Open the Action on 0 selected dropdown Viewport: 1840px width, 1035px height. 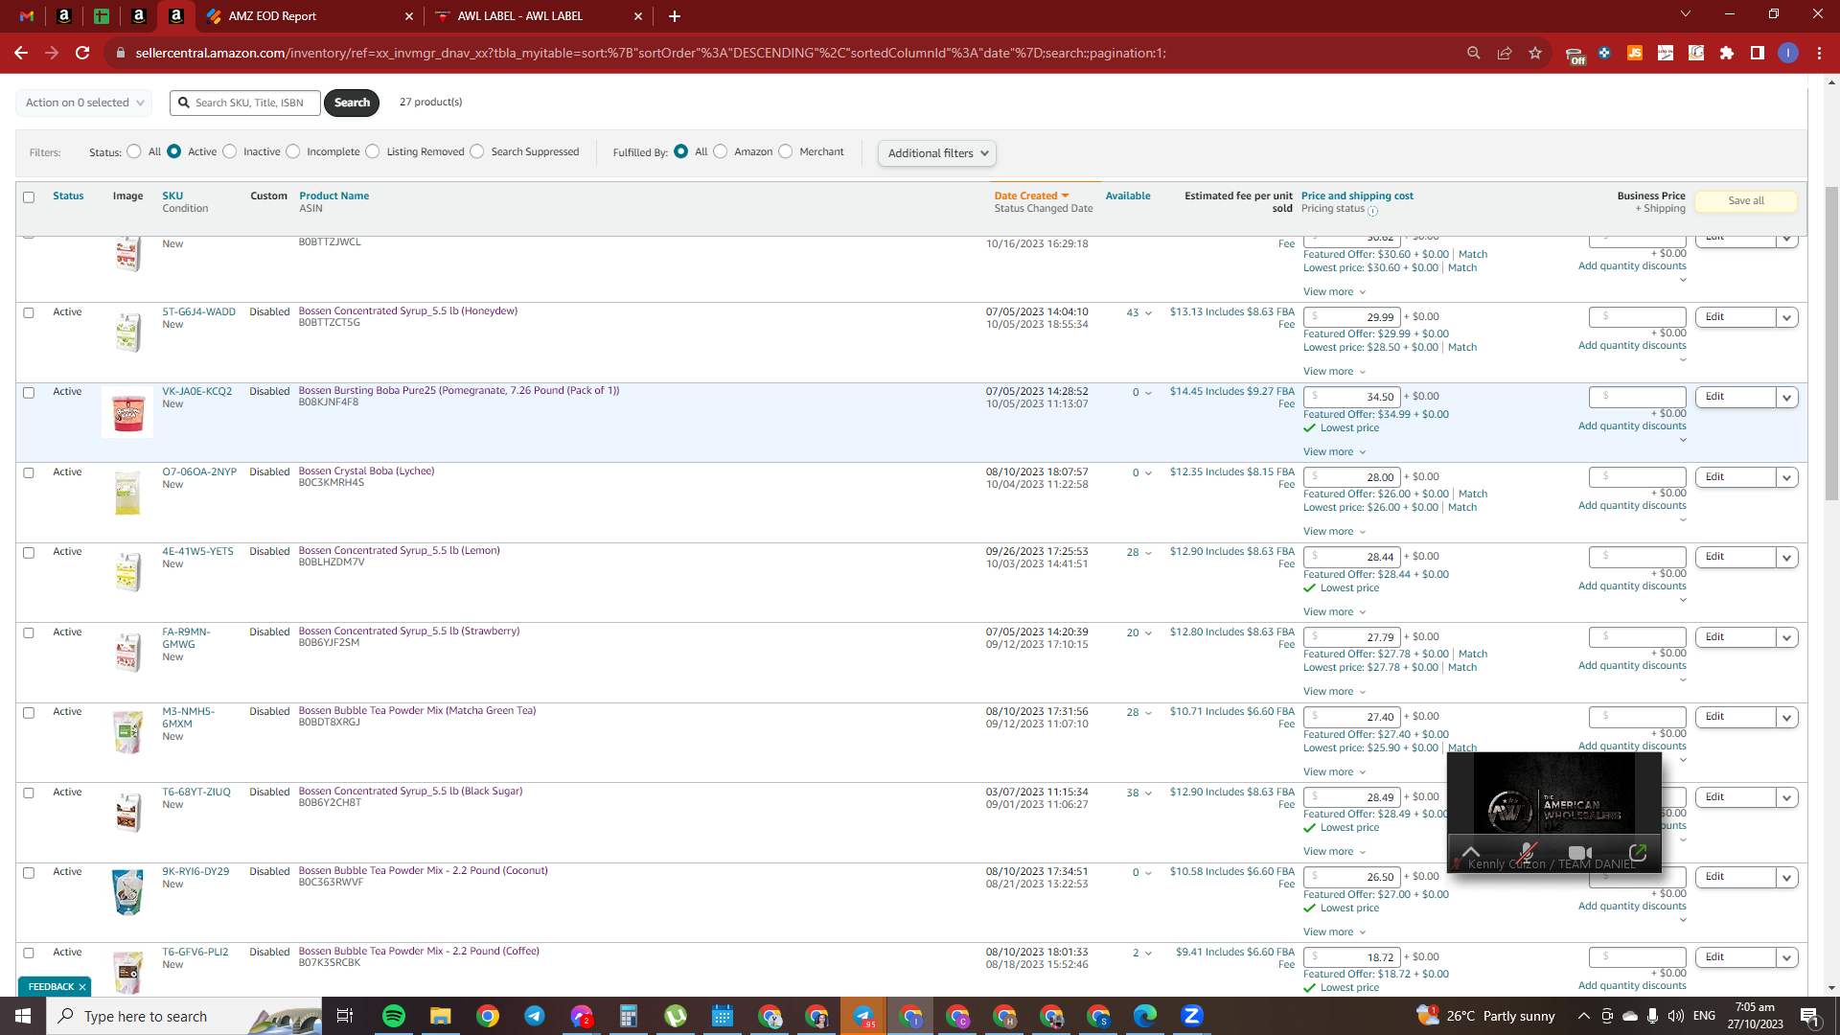coord(84,103)
